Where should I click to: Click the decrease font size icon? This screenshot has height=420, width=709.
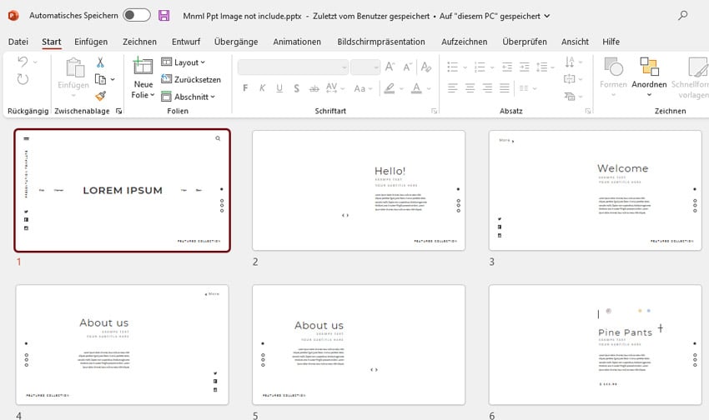(x=407, y=67)
